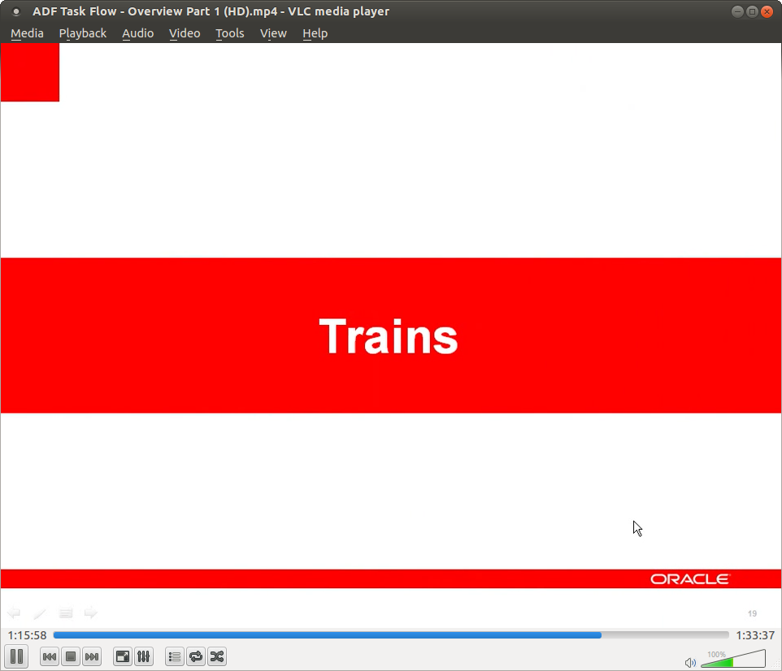Skip to next track
This screenshot has height=671, width=782.
(92, 656)
